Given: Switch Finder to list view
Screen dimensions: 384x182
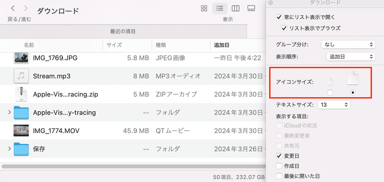Looking at the screenshot, I should coord(220,9).
